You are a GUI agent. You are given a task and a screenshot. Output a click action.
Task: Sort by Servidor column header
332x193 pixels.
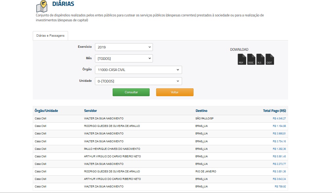[x=90, y=111]
